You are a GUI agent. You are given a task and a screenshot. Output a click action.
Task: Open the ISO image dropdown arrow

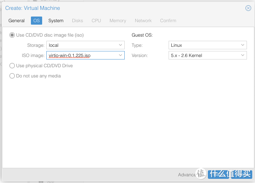click(120, 55)
